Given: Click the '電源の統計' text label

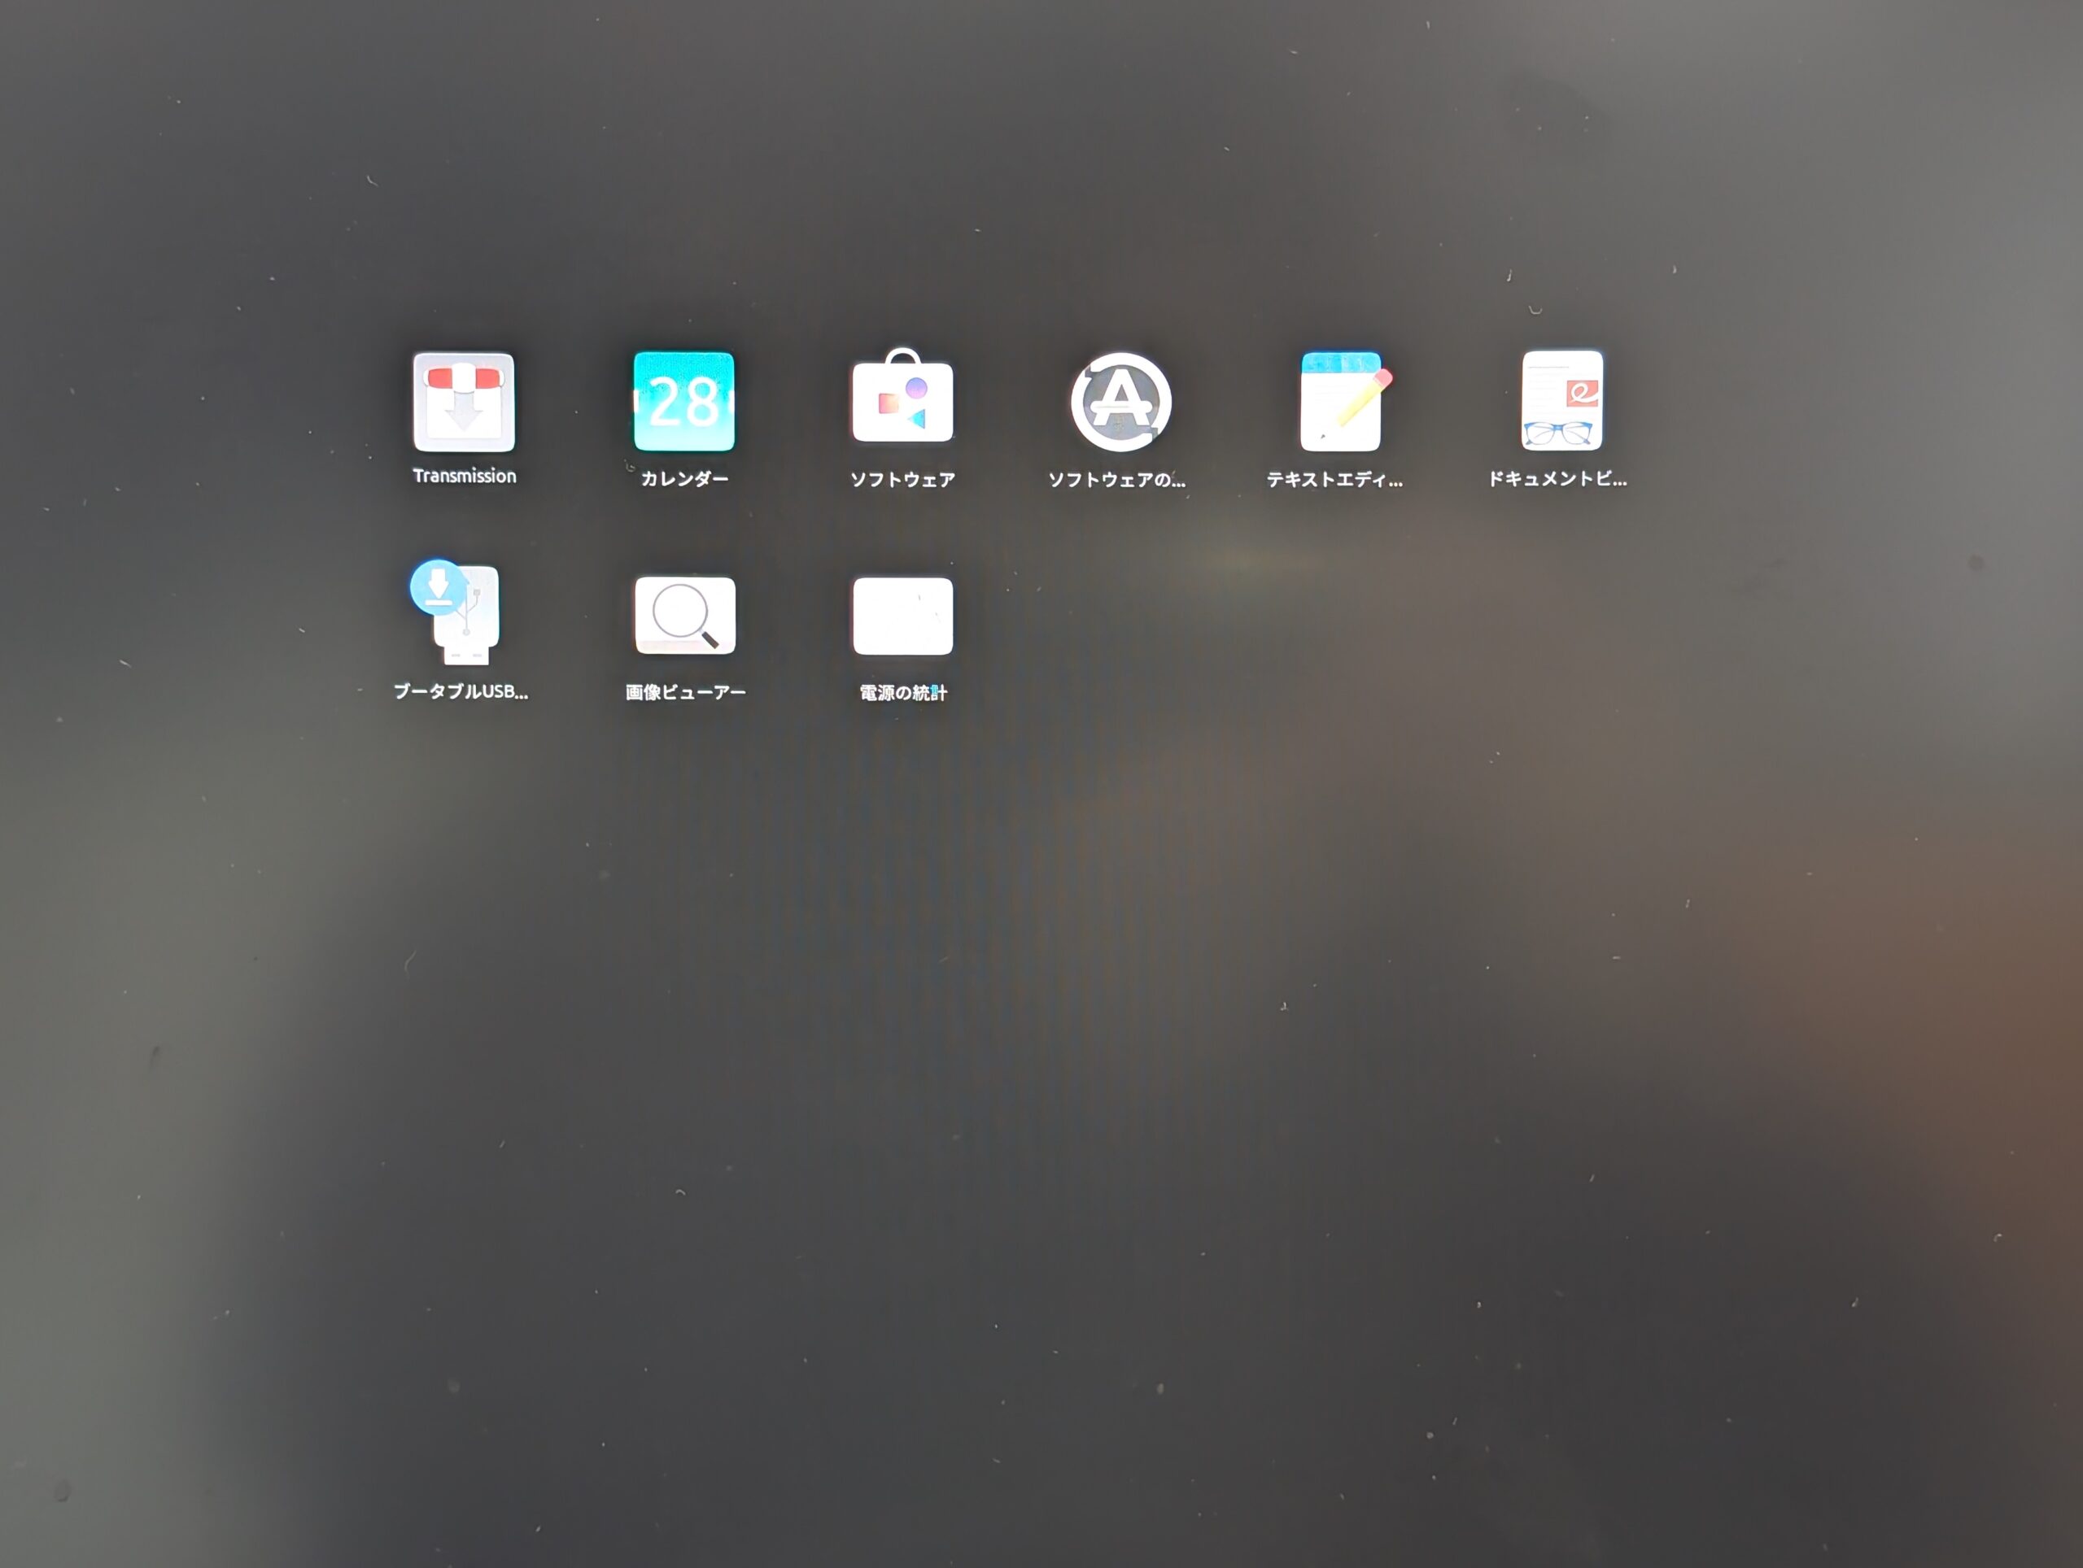Looking at the screenshot, I should tap(902, 694).
